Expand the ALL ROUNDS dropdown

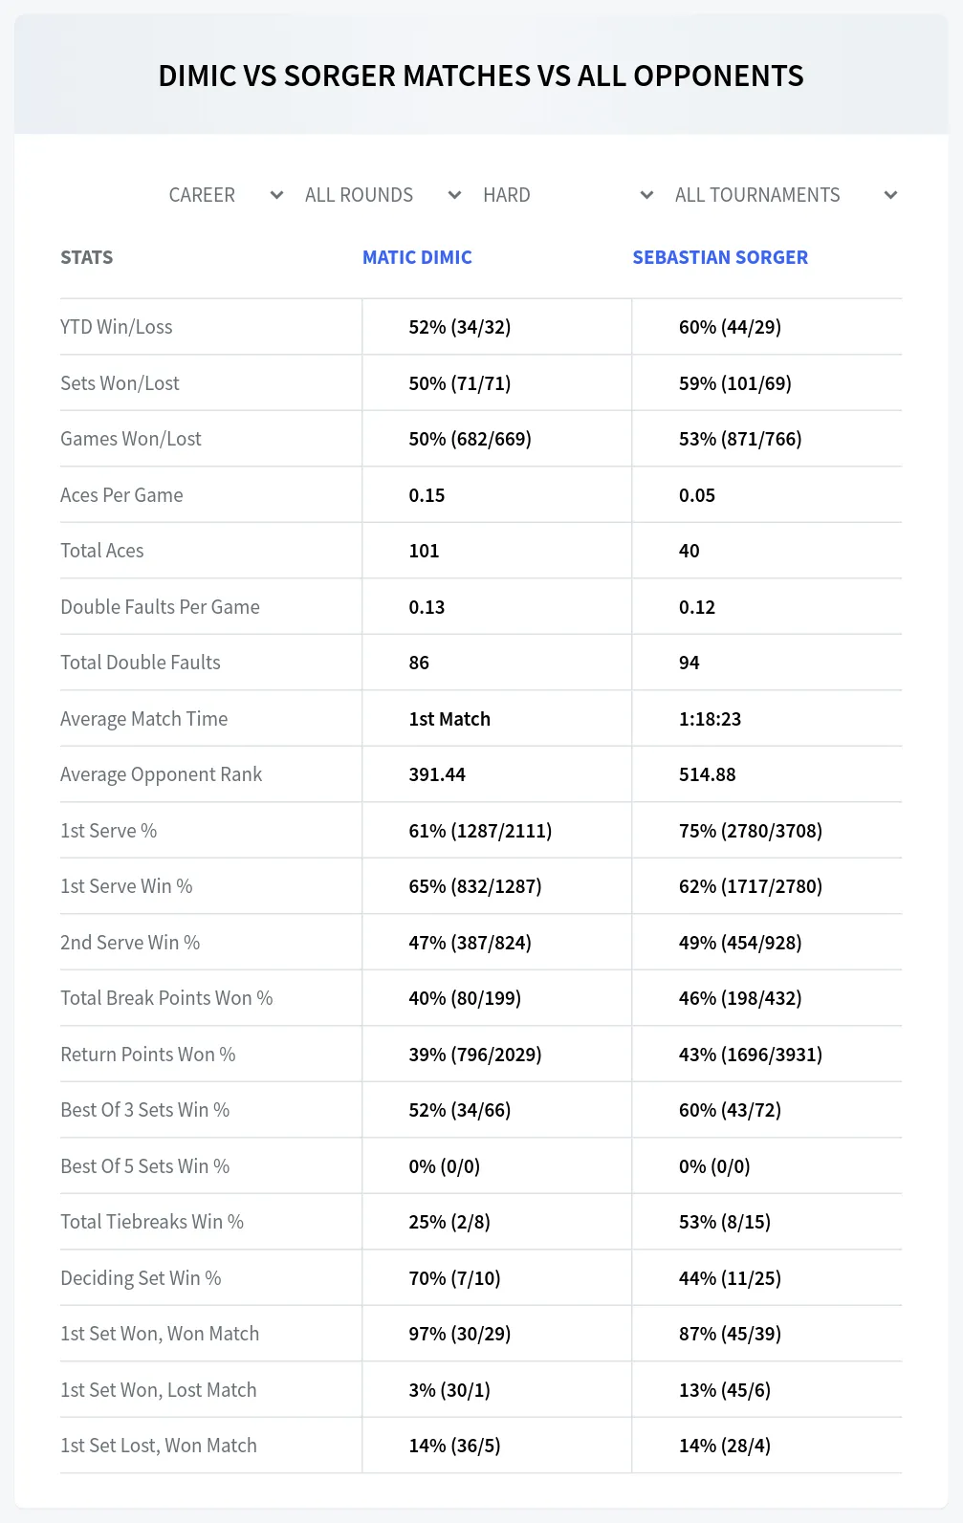tap(383, 195)
